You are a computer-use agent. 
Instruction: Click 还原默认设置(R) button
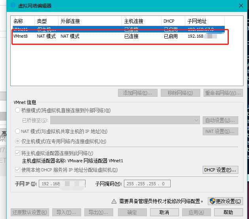tap(30, 212)
